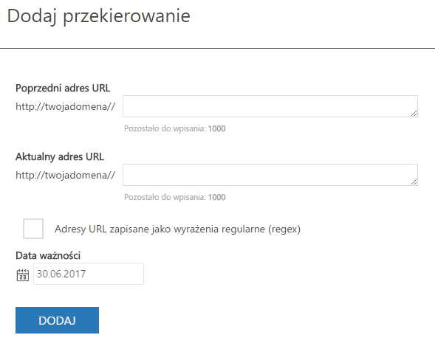Enable the regex URL checkbox
The image size is (435, 349).
tap(33, 229)
